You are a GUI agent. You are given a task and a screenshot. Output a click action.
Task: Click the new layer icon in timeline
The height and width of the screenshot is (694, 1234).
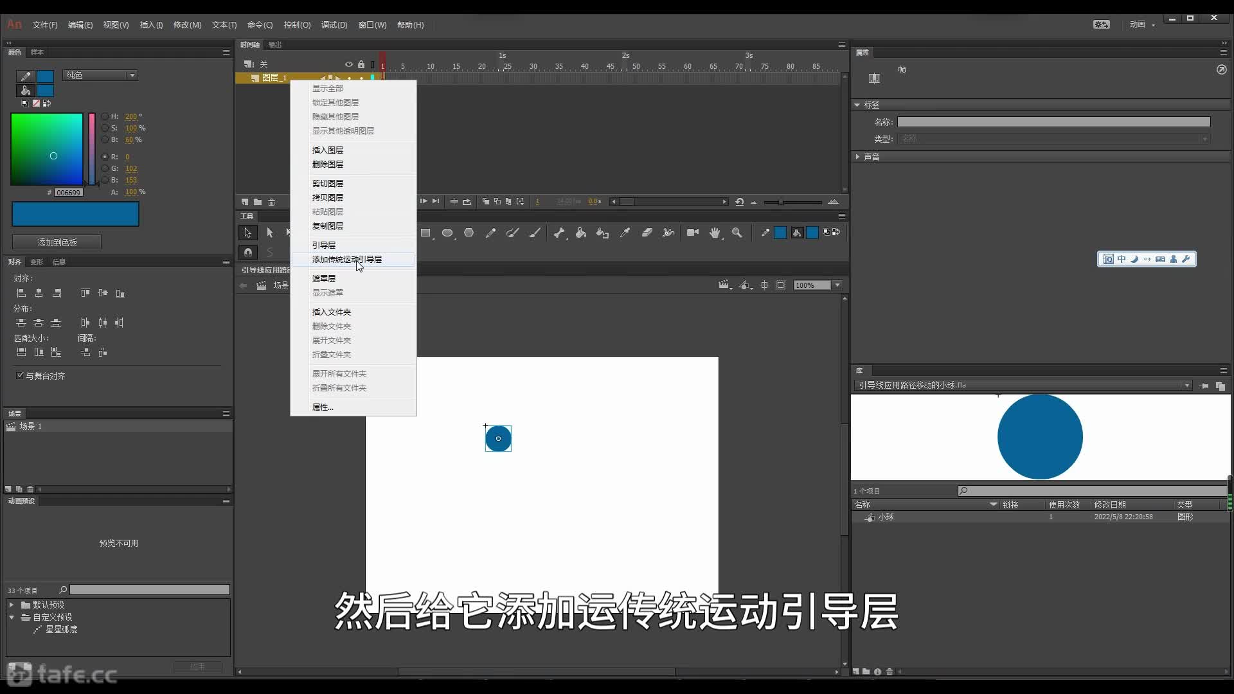[245, 202]
